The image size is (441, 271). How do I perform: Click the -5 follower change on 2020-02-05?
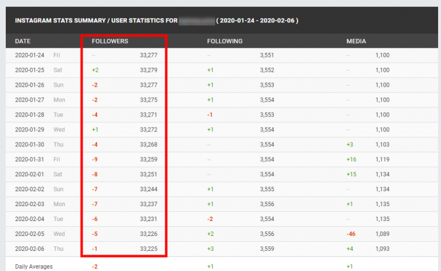point(95,234)
